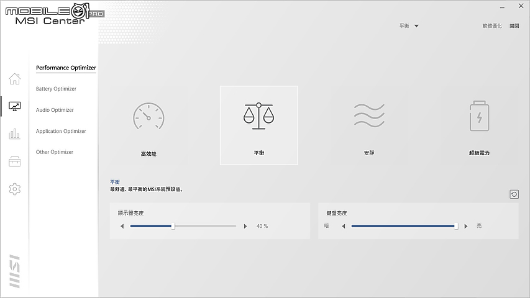Click the blue 平衡 description heading
Image resolution: width=530 pixels, height=298 pixels.
(x=115, y=182)
